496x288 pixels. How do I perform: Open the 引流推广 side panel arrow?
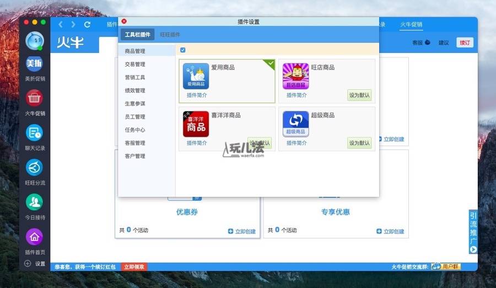pos(473,250)
